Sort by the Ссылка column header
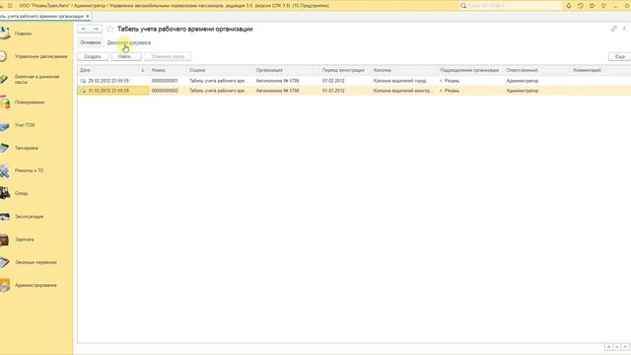 (x=220, y=70)
